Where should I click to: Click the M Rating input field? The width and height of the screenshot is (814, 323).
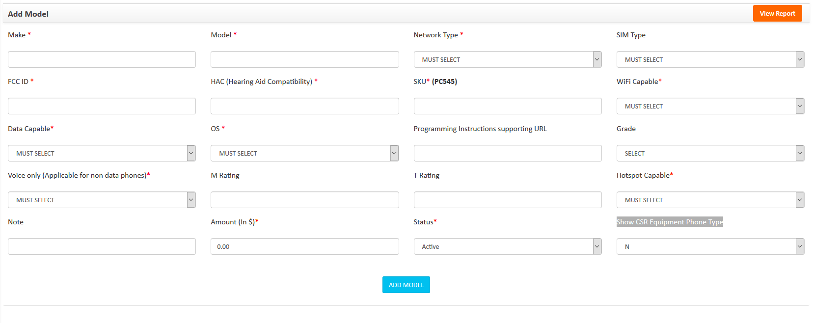click(x=304, y=200)
